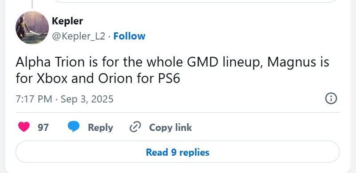Screen dimensions: 356x173
Task: Click the tweet text mentioning Alpha Trion
Action: [172, 70]
